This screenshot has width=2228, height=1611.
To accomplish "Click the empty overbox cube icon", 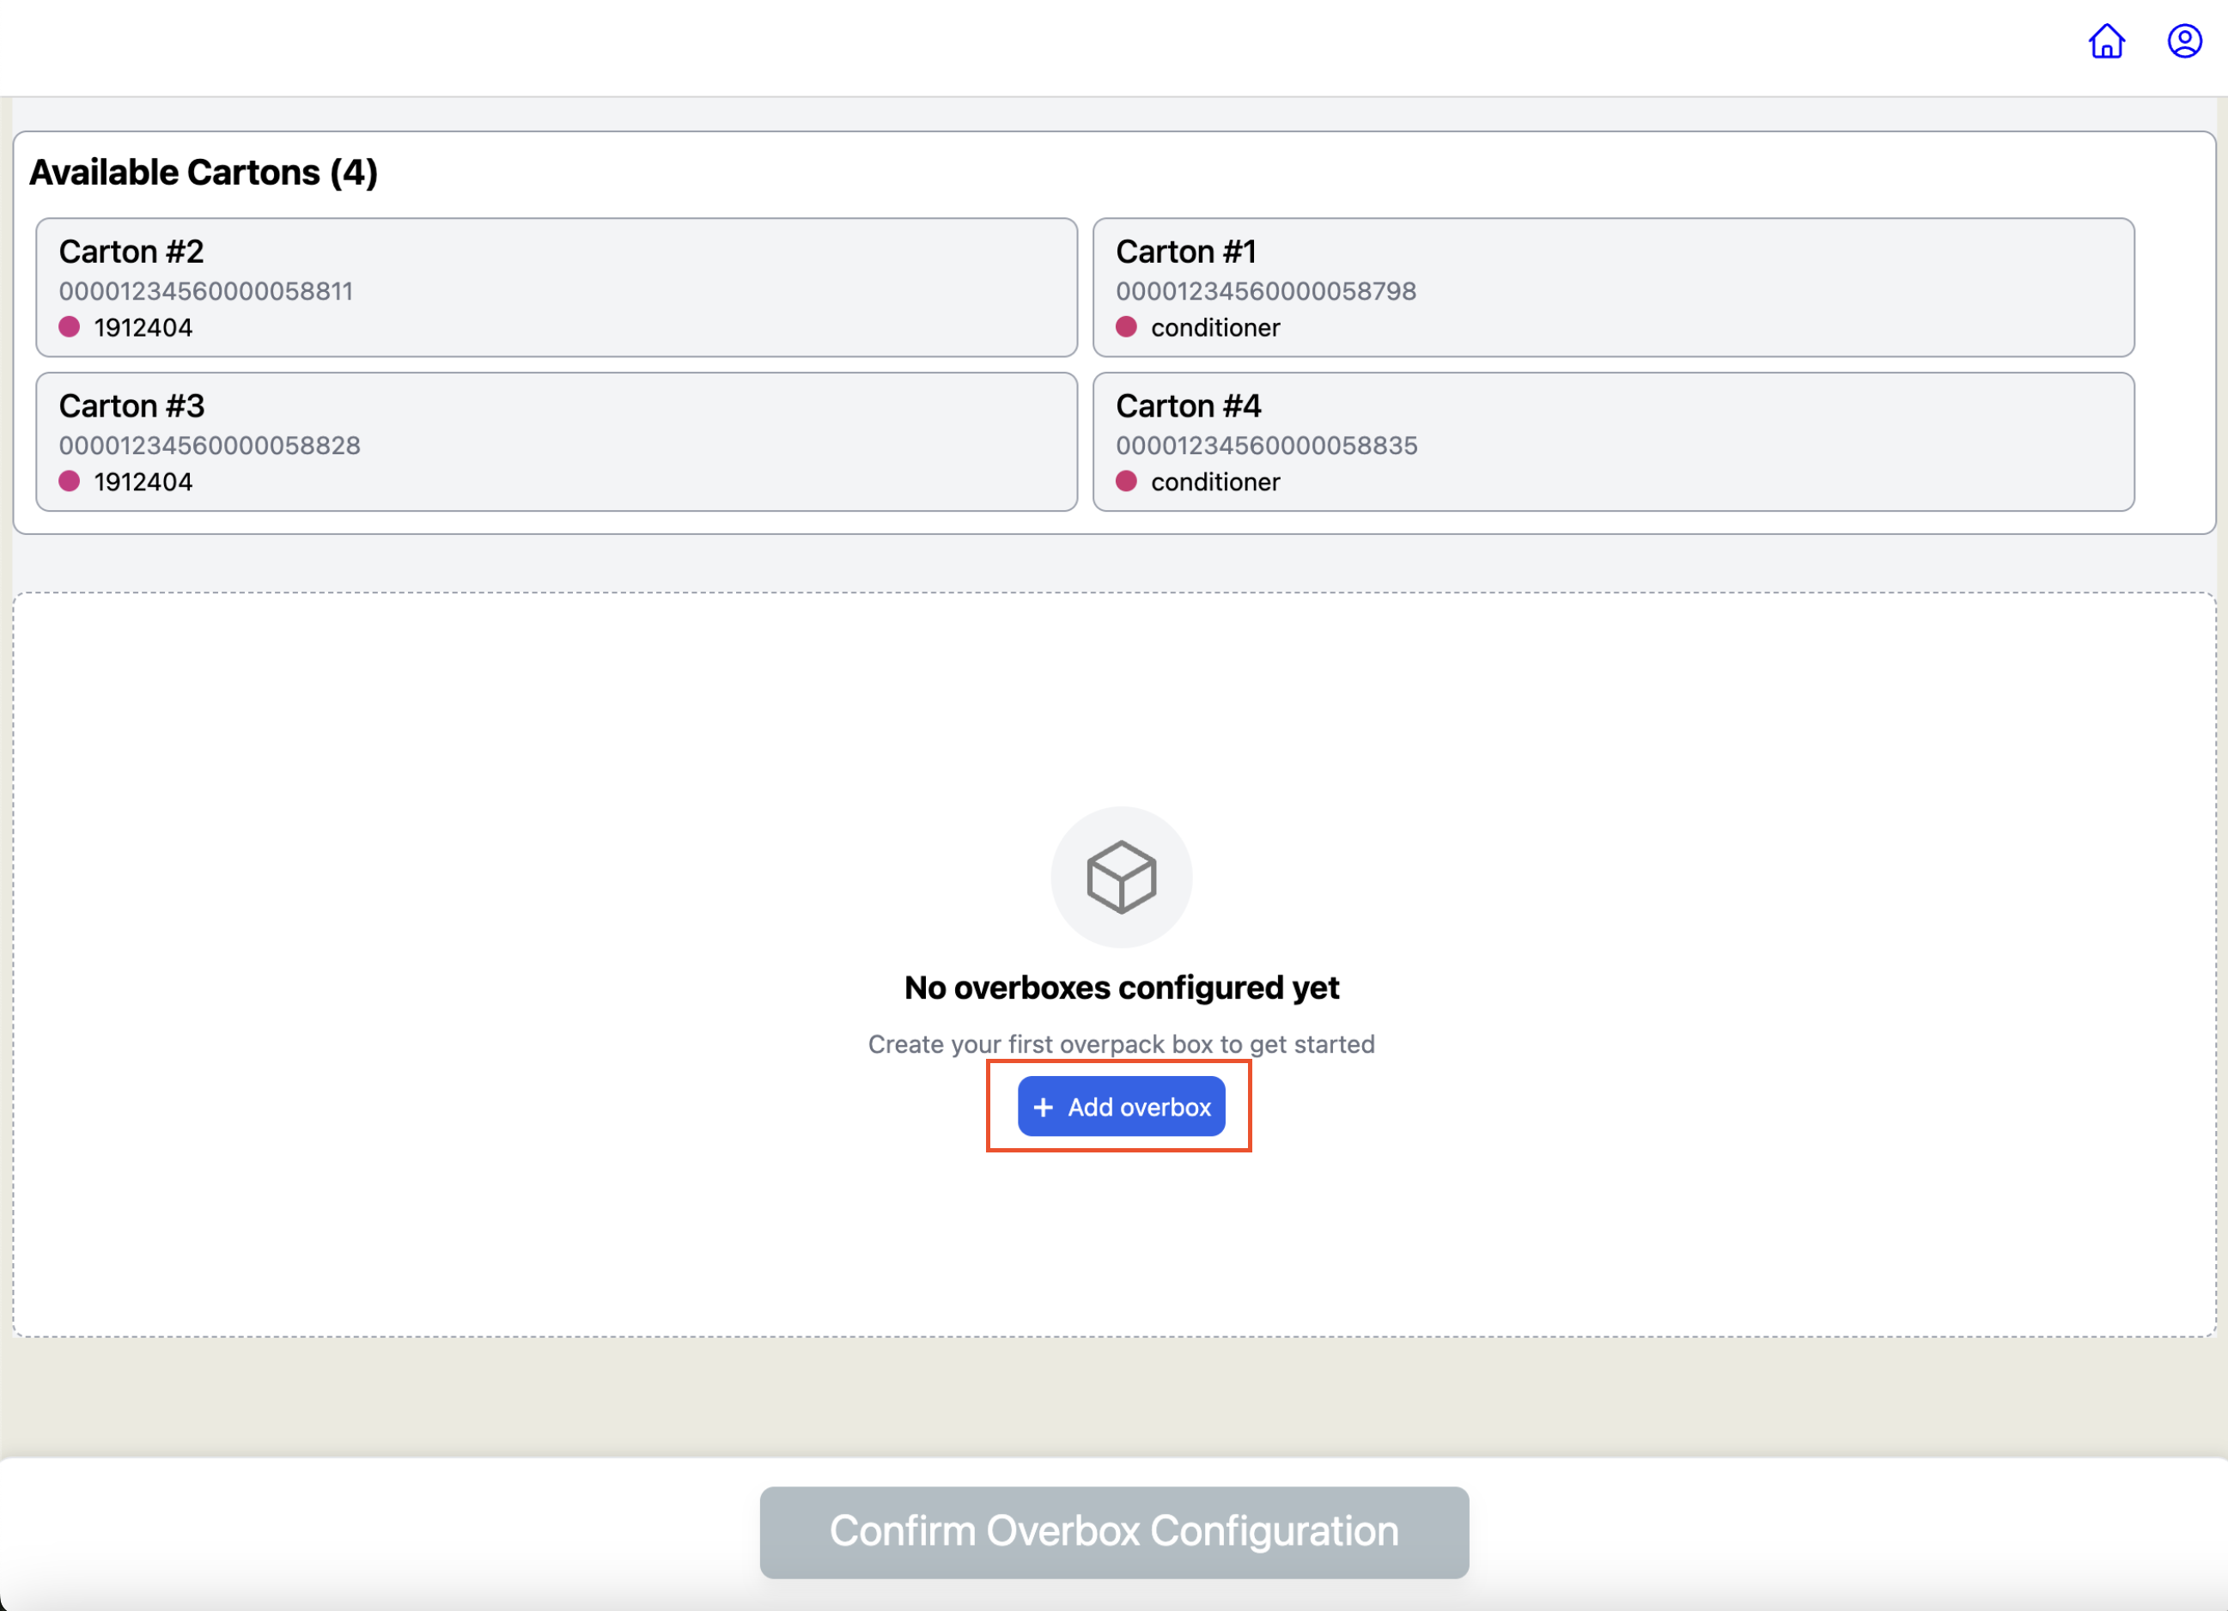I will pos(1121,876).
